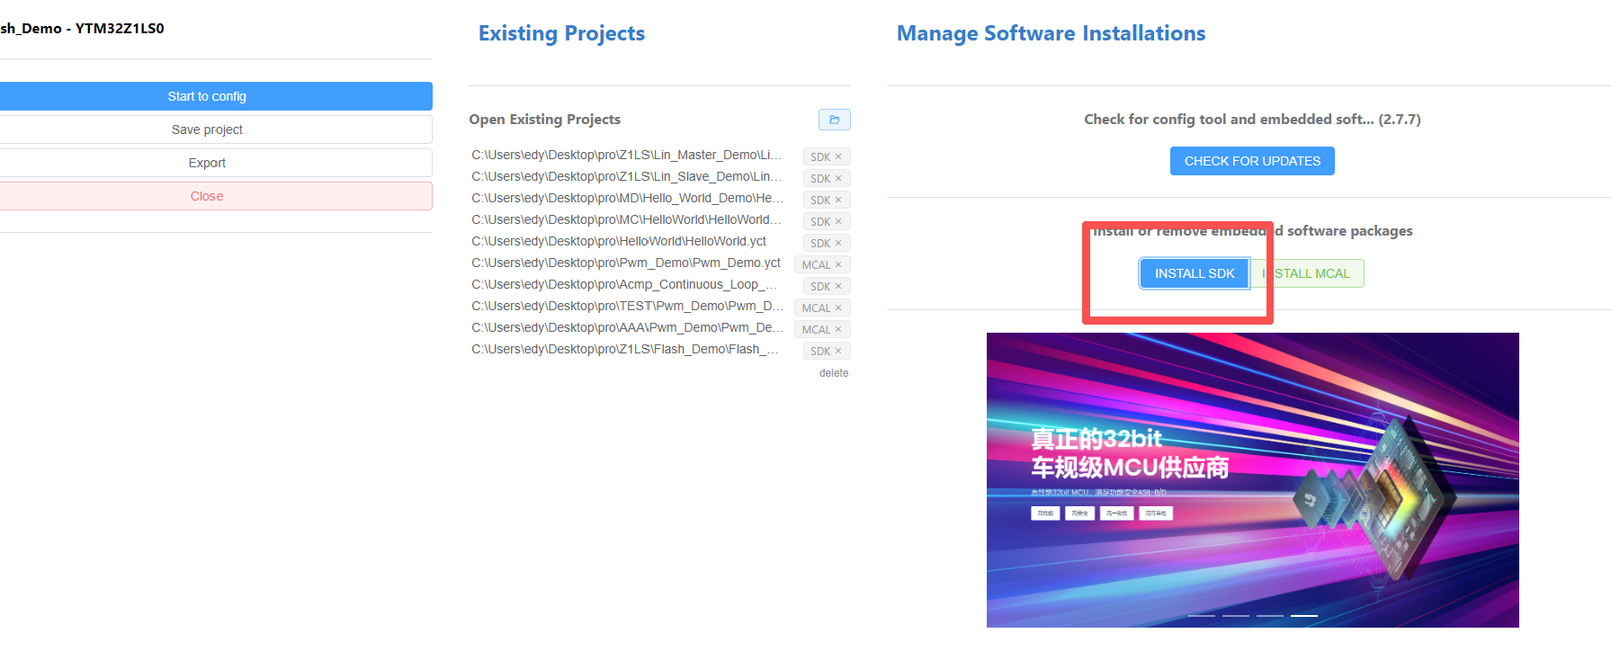Open the HelloWorld.yct project from the list

[x=619, y=241]
